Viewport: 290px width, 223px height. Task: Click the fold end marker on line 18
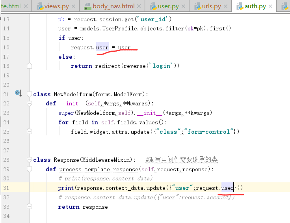pyautogui.click(x=29, y=66)
